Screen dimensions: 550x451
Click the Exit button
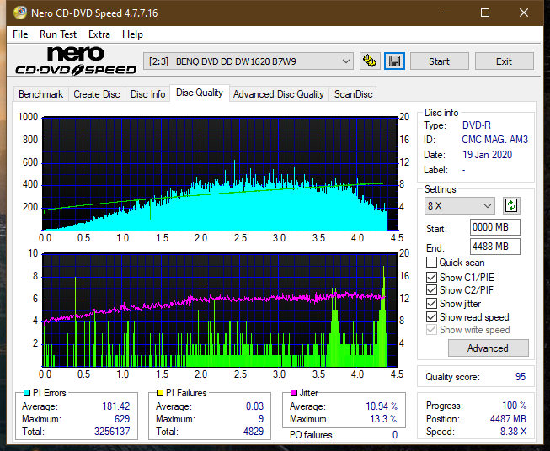coord(504,61)
